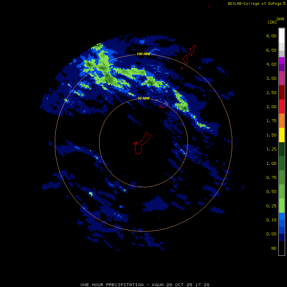Click the OHA product label above legend
This screenshot has width=287, height=287.
[280, 19]
